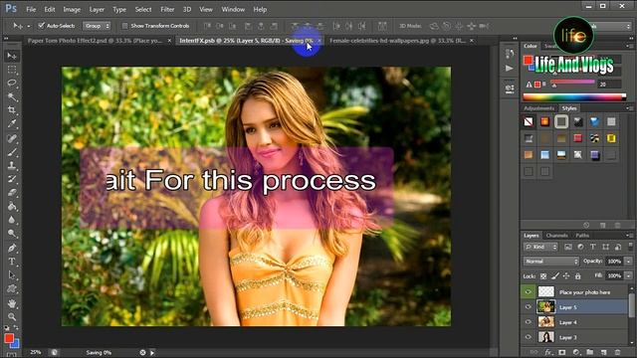This screenshot has width=637, height=358.
Task: Add a layer mask
Action: [x=561, y=352]
